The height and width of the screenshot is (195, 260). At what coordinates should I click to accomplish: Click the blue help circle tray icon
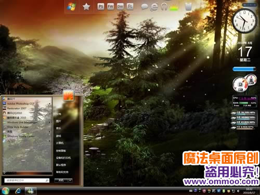[x=196, y=191]
